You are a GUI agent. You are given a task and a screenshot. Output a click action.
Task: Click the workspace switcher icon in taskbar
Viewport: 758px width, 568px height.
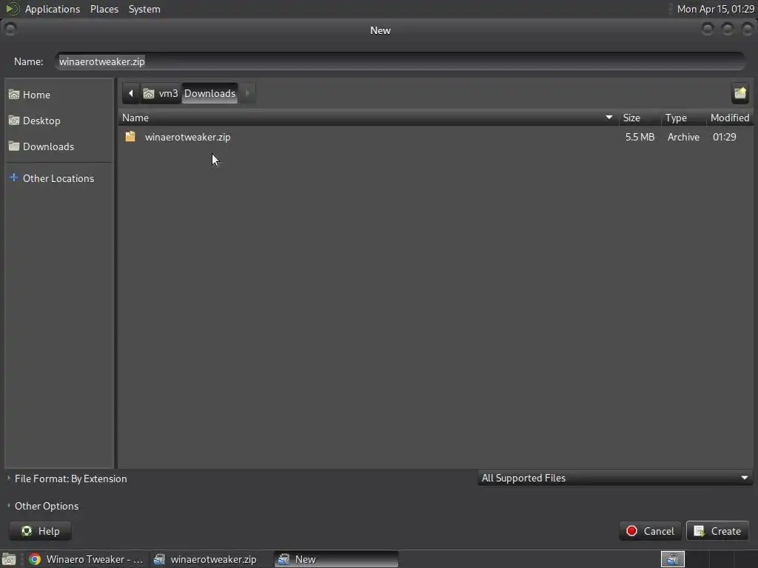(673, 559)
